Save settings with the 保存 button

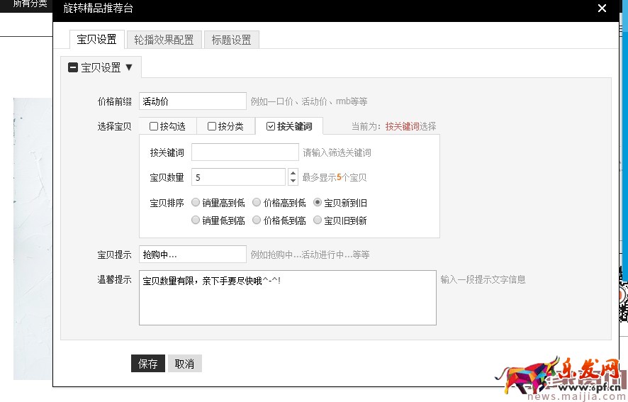148,363
